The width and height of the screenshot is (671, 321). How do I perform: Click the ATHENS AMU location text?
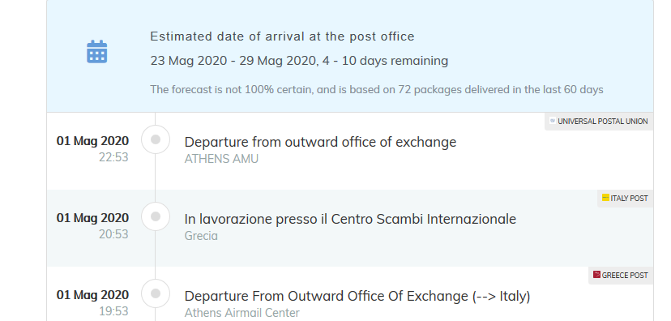221,159
